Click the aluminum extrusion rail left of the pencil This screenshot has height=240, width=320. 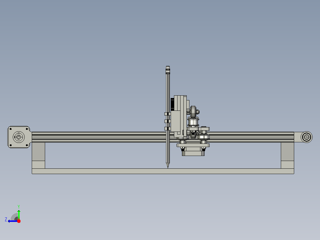[x=99, y=137]
